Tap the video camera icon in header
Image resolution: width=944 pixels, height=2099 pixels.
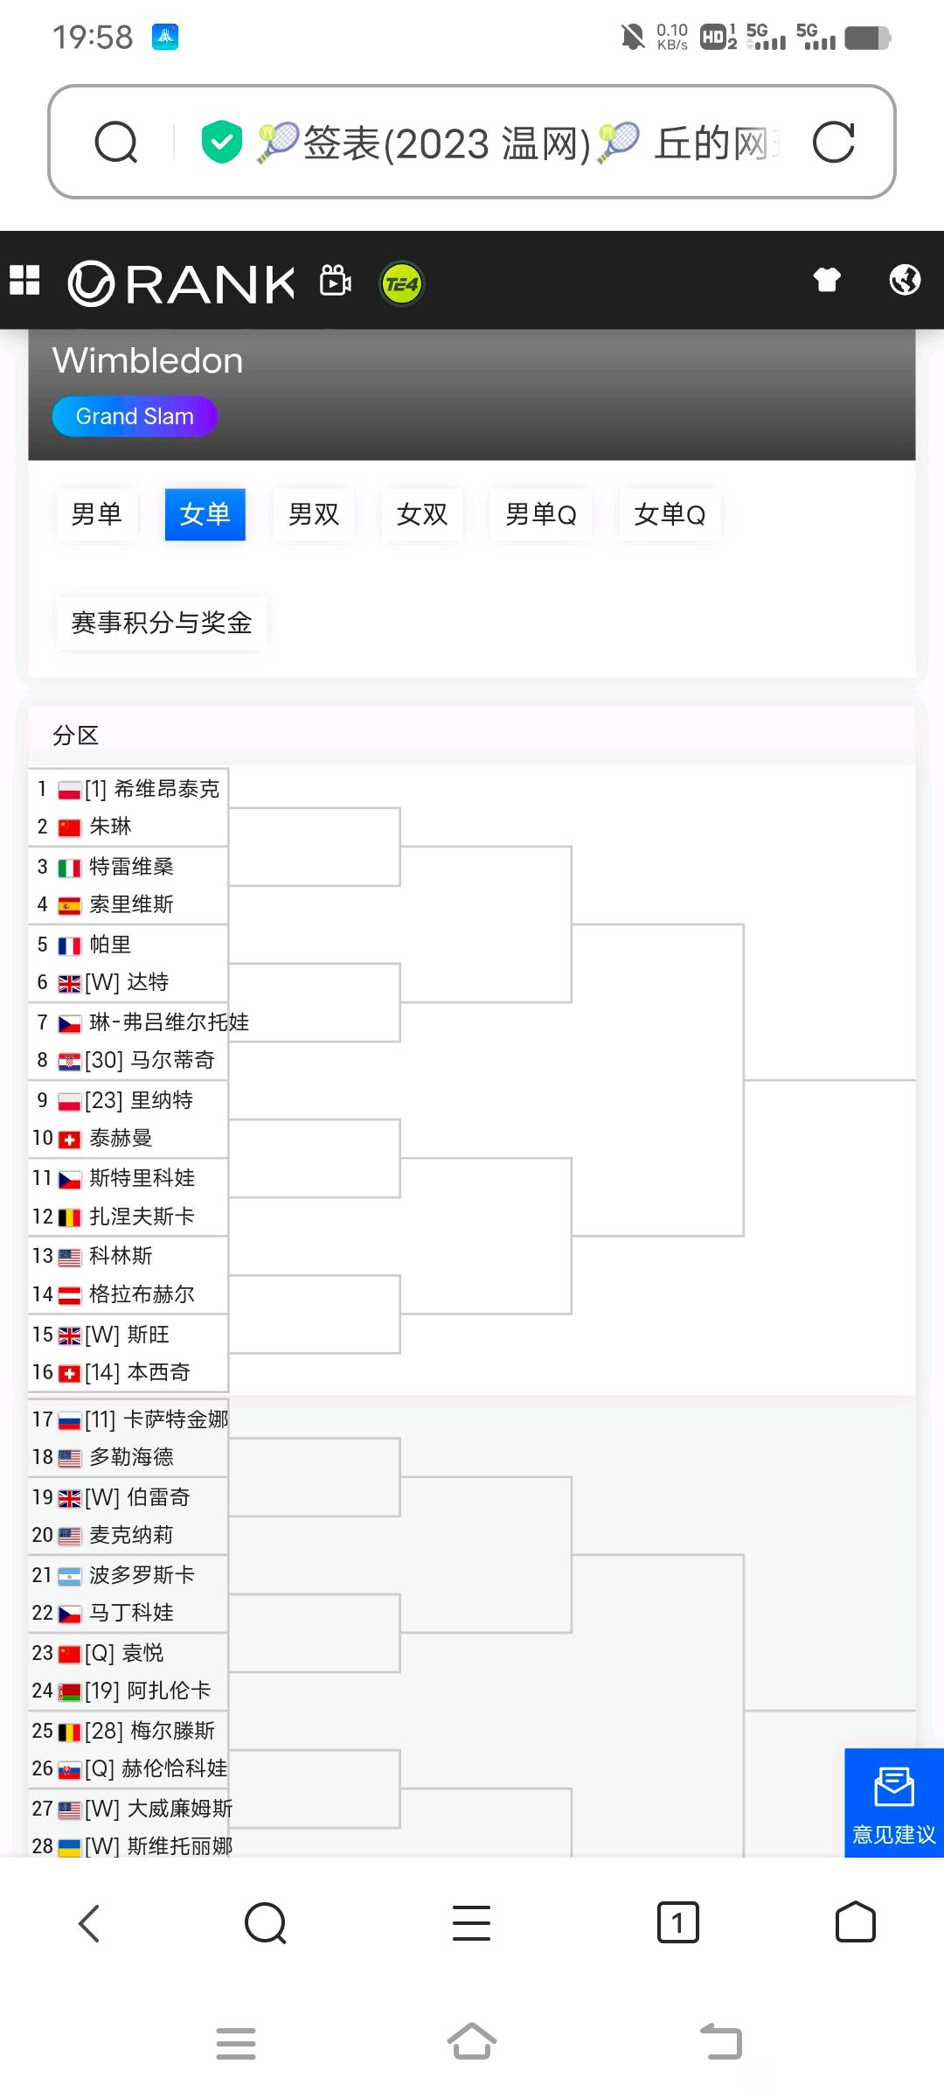pos(336,281)
